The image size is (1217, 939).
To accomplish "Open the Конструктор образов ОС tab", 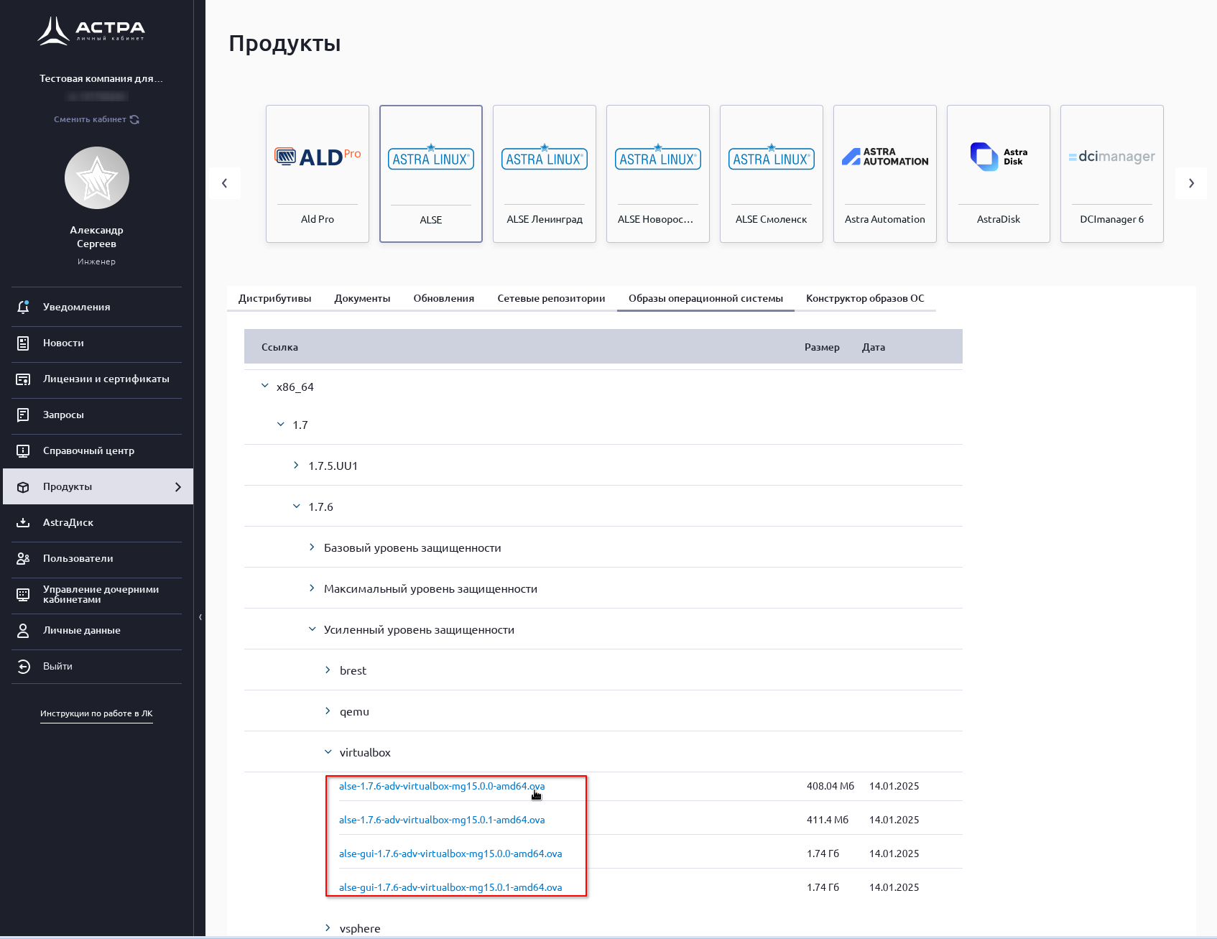I will click(x=864, y=298).
